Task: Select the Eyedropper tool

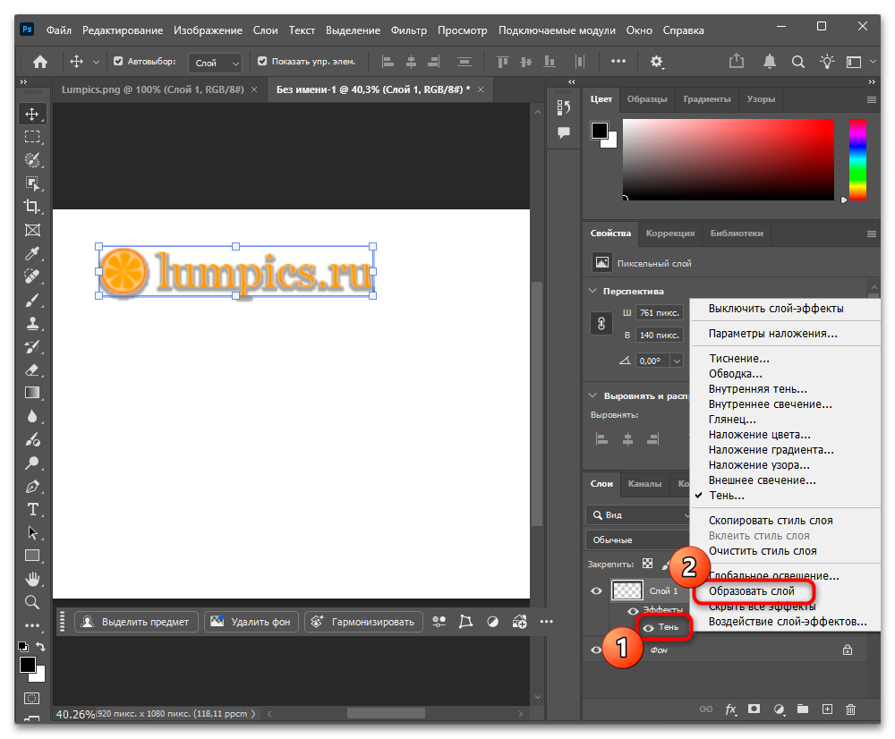Action: coord(32,253)
